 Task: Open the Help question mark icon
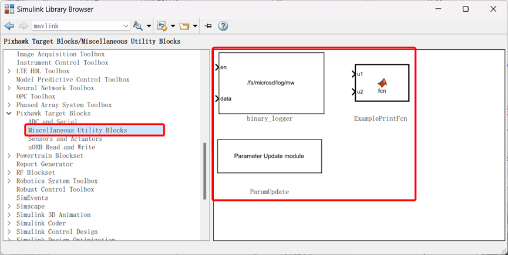click(x=223, y=26)
